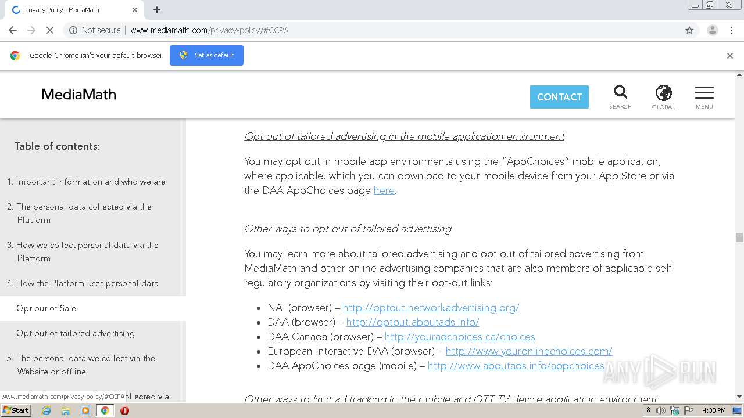
Task: Open the Chrome profile avatar
Action: (713, 30)
